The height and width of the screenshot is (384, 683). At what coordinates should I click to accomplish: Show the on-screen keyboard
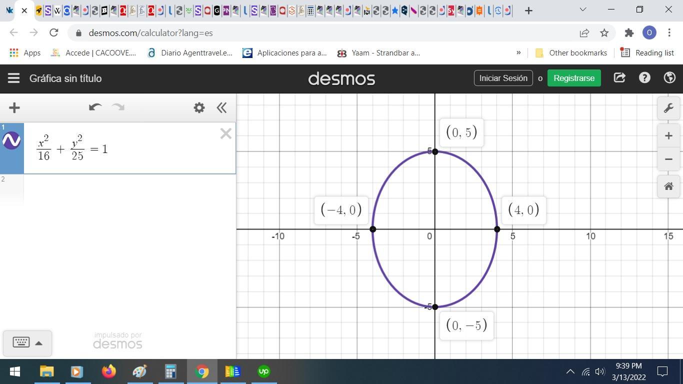[27, 342]
